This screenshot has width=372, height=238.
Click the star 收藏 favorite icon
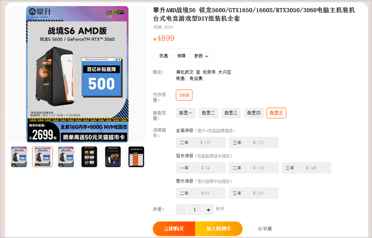(260, 228)
